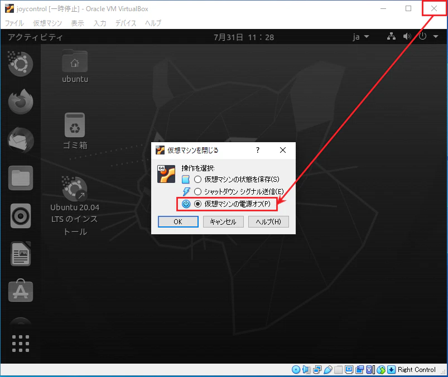Select the ゴミ箱 trash desktop icon
This screenshot has width=448, height=377.
click(x=75, y=131)
